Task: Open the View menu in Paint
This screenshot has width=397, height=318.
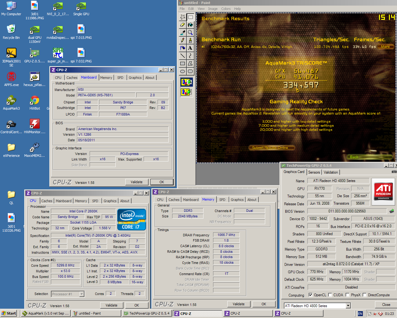Action: (201, 9)
